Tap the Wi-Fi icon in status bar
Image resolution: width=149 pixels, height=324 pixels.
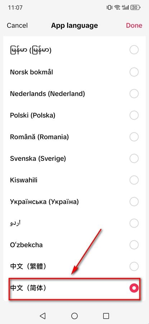pos(117,8)
